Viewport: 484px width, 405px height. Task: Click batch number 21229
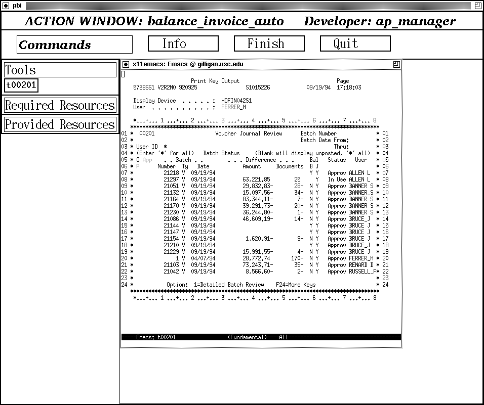point(171,252)
